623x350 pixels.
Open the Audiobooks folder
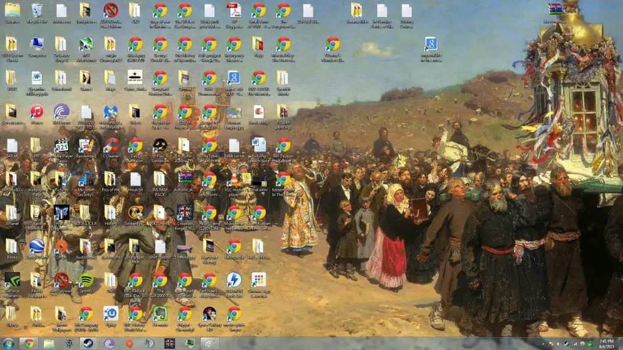[x=86, y=250]
